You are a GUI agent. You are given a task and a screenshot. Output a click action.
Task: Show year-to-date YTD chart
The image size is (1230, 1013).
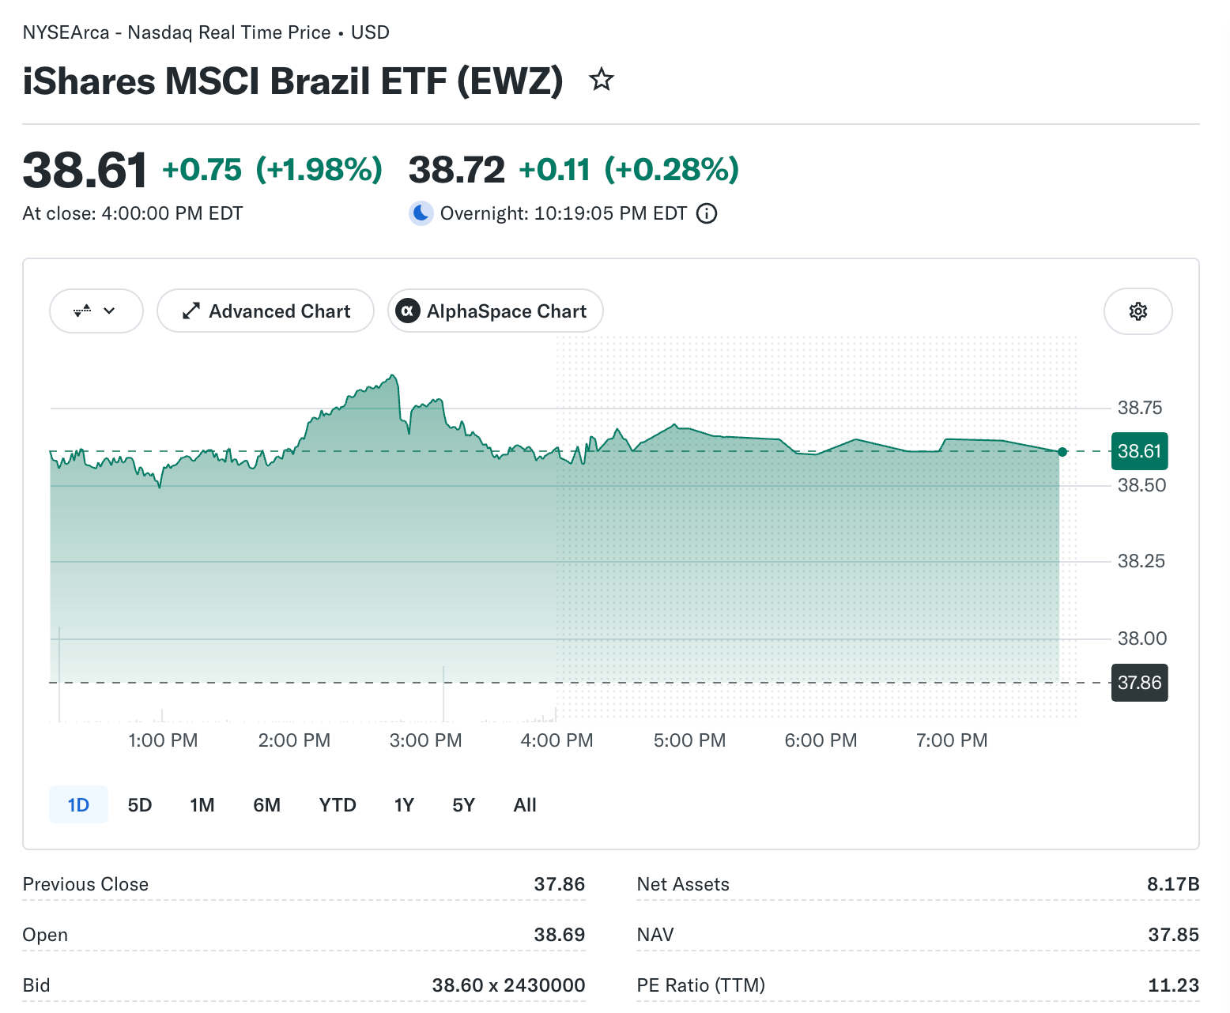click(338, 804)
